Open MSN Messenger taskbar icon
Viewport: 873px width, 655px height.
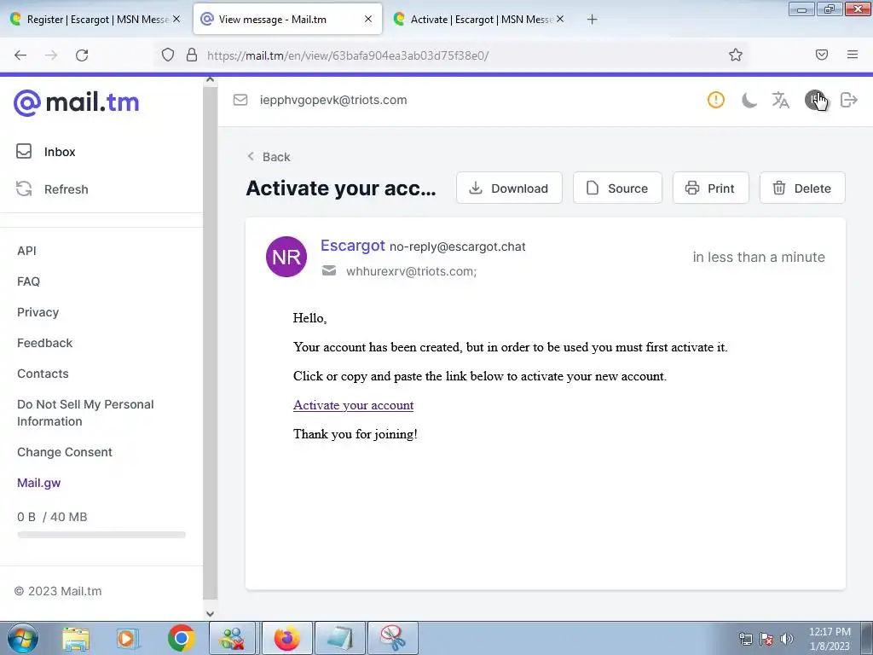[x=232, y=638]
